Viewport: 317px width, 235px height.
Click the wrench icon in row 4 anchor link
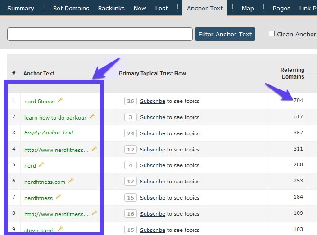pyautogui.click(x=94, y=149)
